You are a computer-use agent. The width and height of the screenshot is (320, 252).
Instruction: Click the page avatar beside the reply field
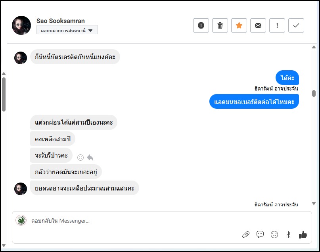point(21,220)
